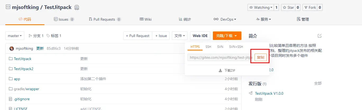
Task: Open the Watching dropdown
Action: [x=261, y=7]
